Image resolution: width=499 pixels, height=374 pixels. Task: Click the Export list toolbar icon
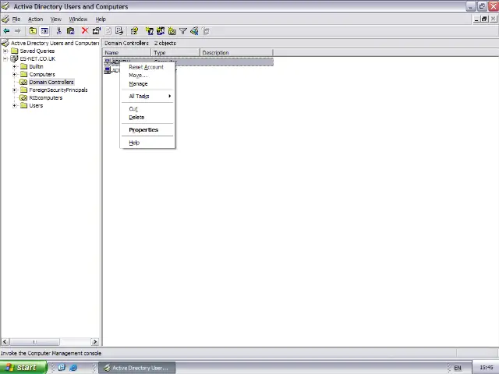coord(119,31)
